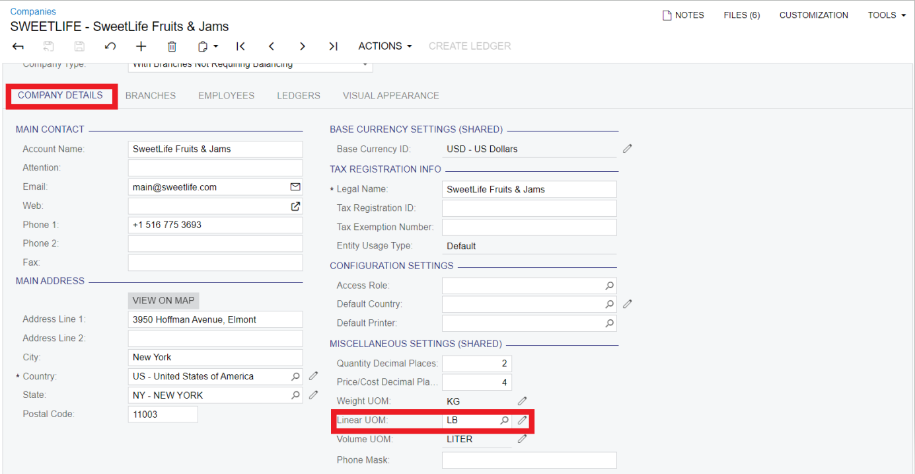
Task: Click the Undo toolbar icon
Action: click(110, 46)
